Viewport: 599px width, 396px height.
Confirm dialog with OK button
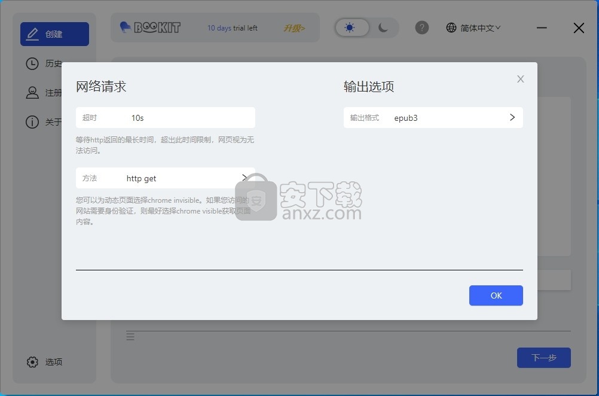(x=496, y=296)
